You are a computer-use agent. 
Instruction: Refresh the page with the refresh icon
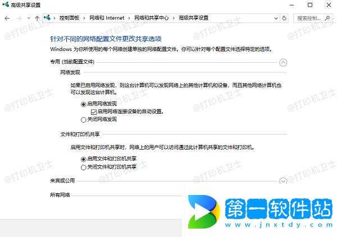[284, 18]
